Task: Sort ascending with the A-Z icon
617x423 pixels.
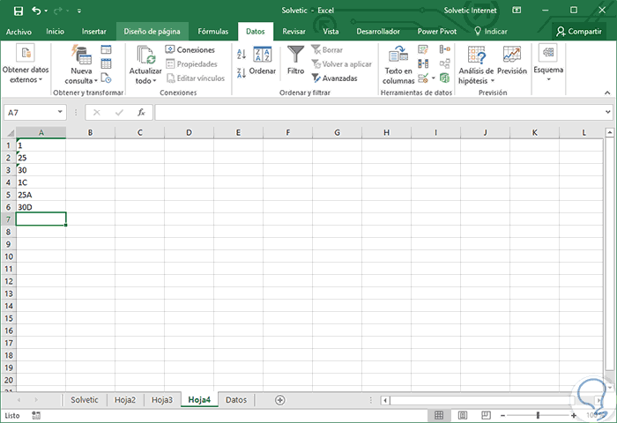Action: [242, 55]
